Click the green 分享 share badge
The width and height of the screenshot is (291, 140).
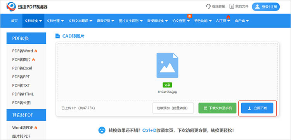[x=167, y=85]
